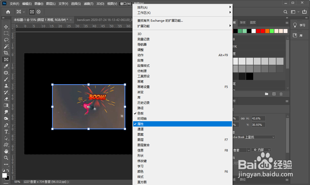Screen dimensions: 310x185
Task: Switch to the 路径 panel tab
Action: [x=243, y=179]
